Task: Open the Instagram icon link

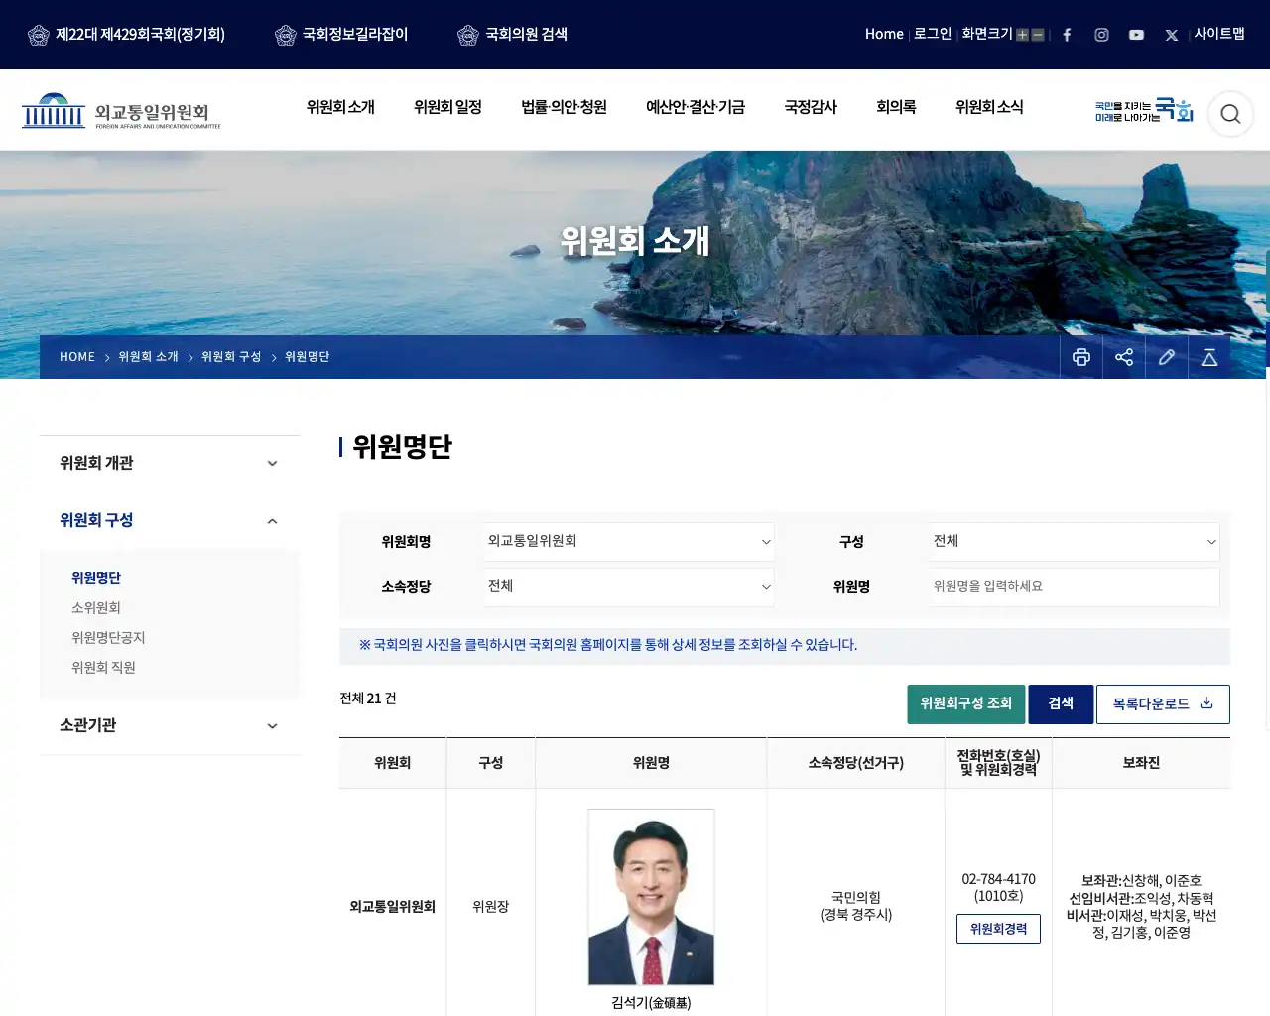Action: 1101,35
